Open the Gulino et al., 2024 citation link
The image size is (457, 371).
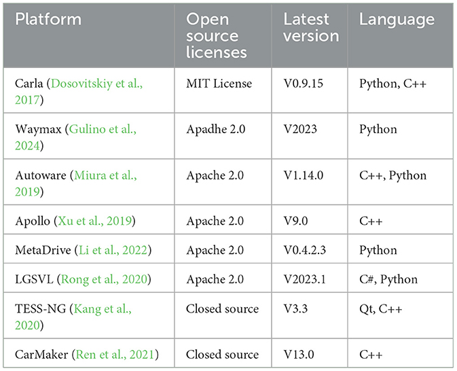click(x=76, y=137)
